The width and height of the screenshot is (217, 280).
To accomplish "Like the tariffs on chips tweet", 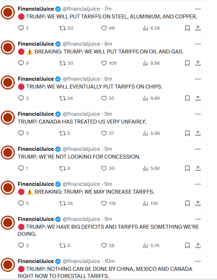I will click(x=104, y=98).
